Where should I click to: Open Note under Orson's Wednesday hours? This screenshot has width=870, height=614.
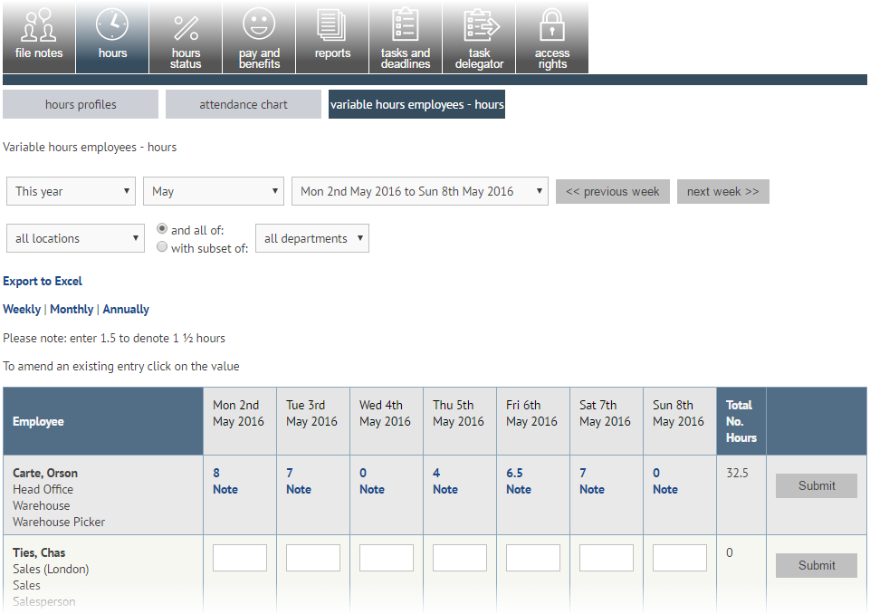[372, 489]
